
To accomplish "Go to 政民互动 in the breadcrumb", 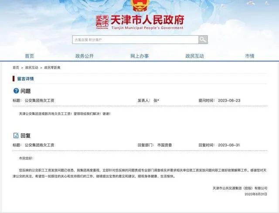I will click(x=31, y=68).
